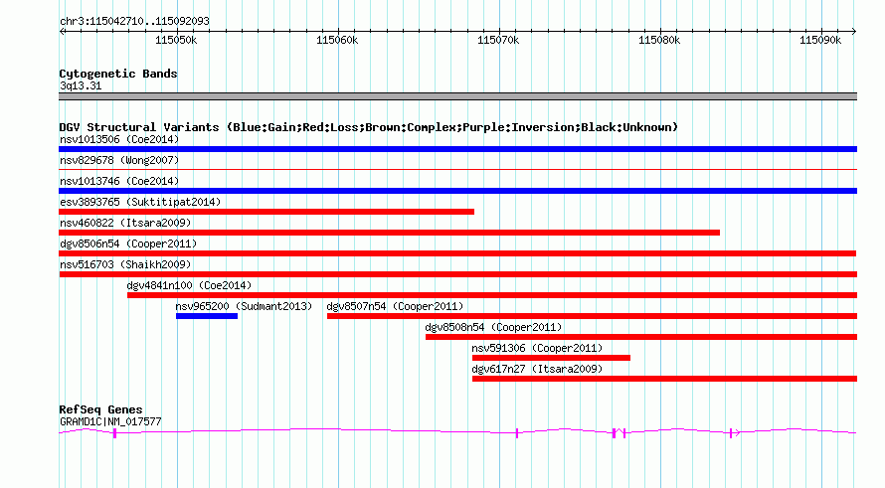The image size is (885, 488).
Task: Open gene label GRAMD1C|NM_017577
Action: (110, 422)
